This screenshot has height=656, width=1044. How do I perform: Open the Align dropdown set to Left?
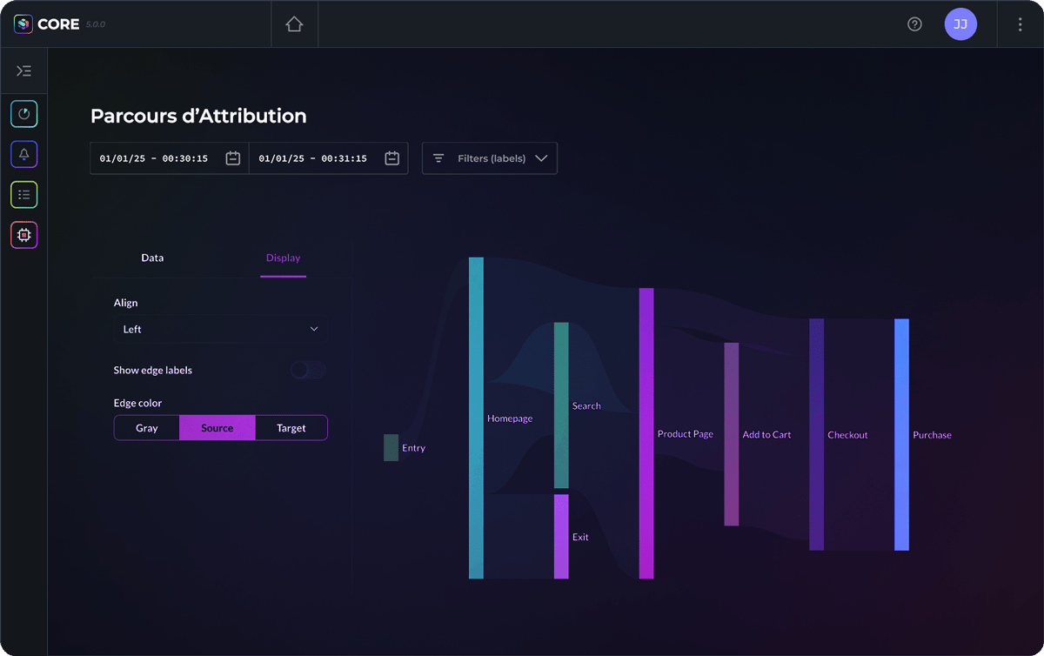tap(221, 330)
